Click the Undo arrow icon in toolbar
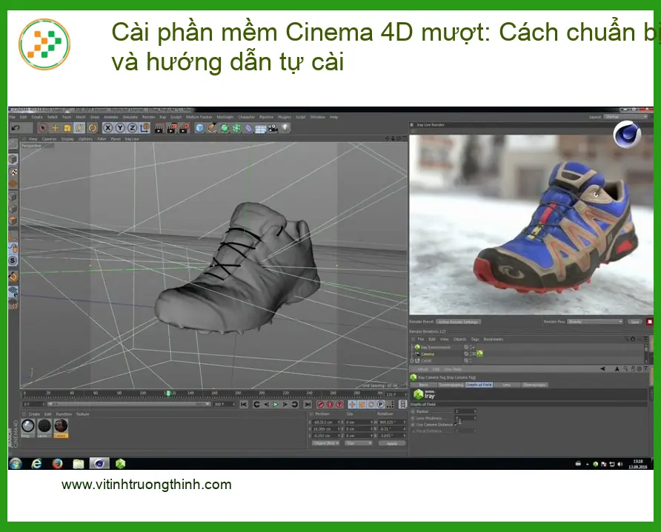 pyautogui.click(x=16, y=128)
